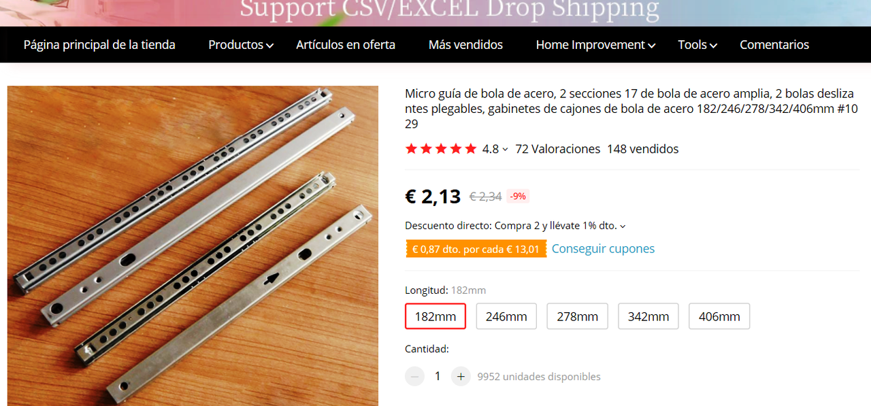The width and height of the screenshot is (871, 406).
Task: Open the Más vendidos tab
Action: coord(465,45)
